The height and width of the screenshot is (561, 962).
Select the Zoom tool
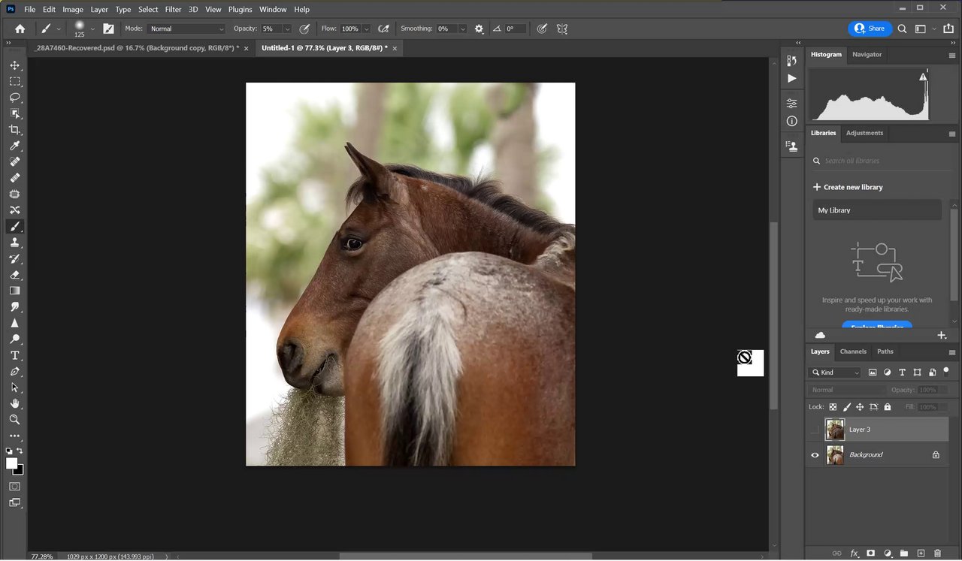pyautogui.click(x=14, y=420)
